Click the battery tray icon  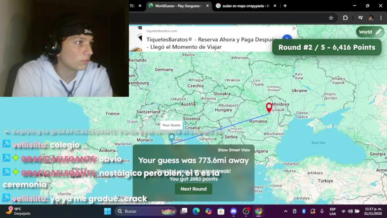[357, 211]
